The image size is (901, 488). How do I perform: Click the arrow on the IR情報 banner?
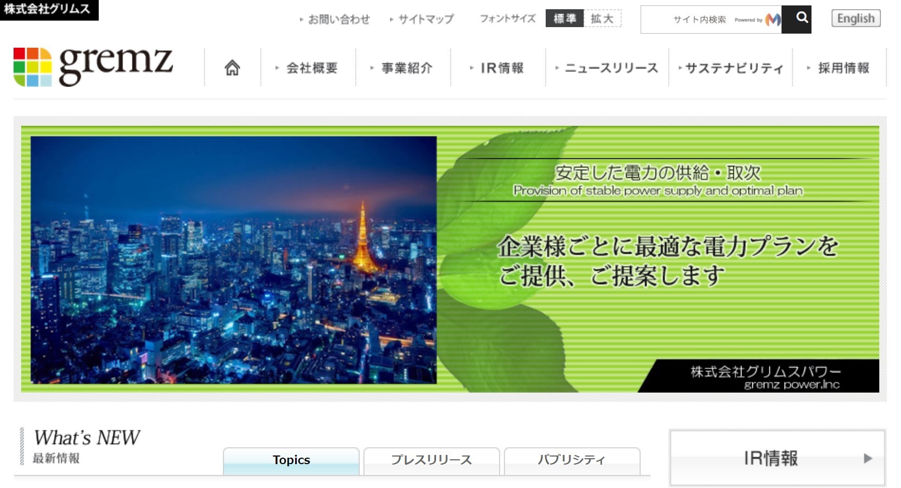[x=868, y=458]
